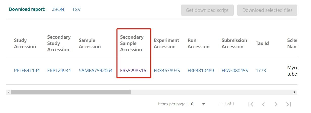Go to the first page
311x113 pixels.
251,104
